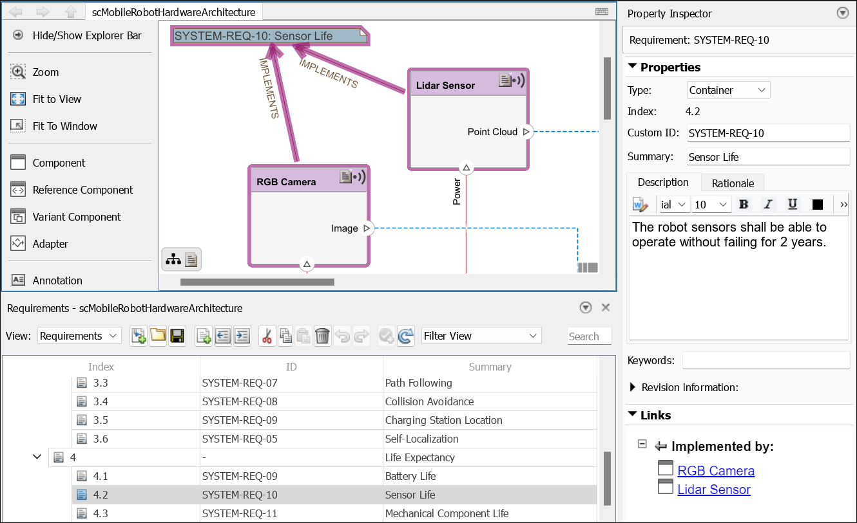The height and width of the screenshot is (523, 857).
Task: Click the black text color swatch
Action: [x=817, y=204]
